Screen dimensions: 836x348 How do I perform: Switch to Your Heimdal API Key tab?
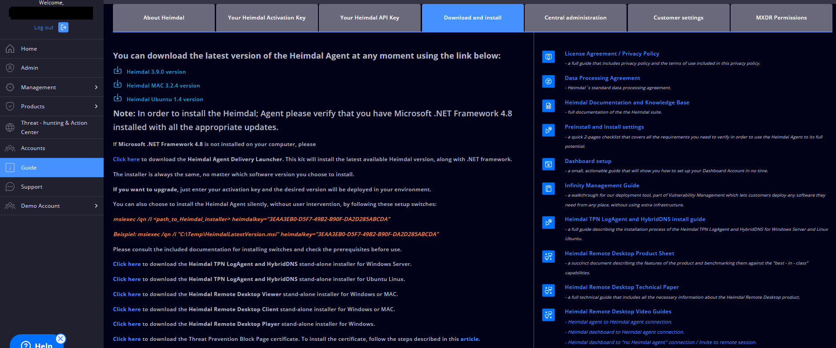pos(370,18)
